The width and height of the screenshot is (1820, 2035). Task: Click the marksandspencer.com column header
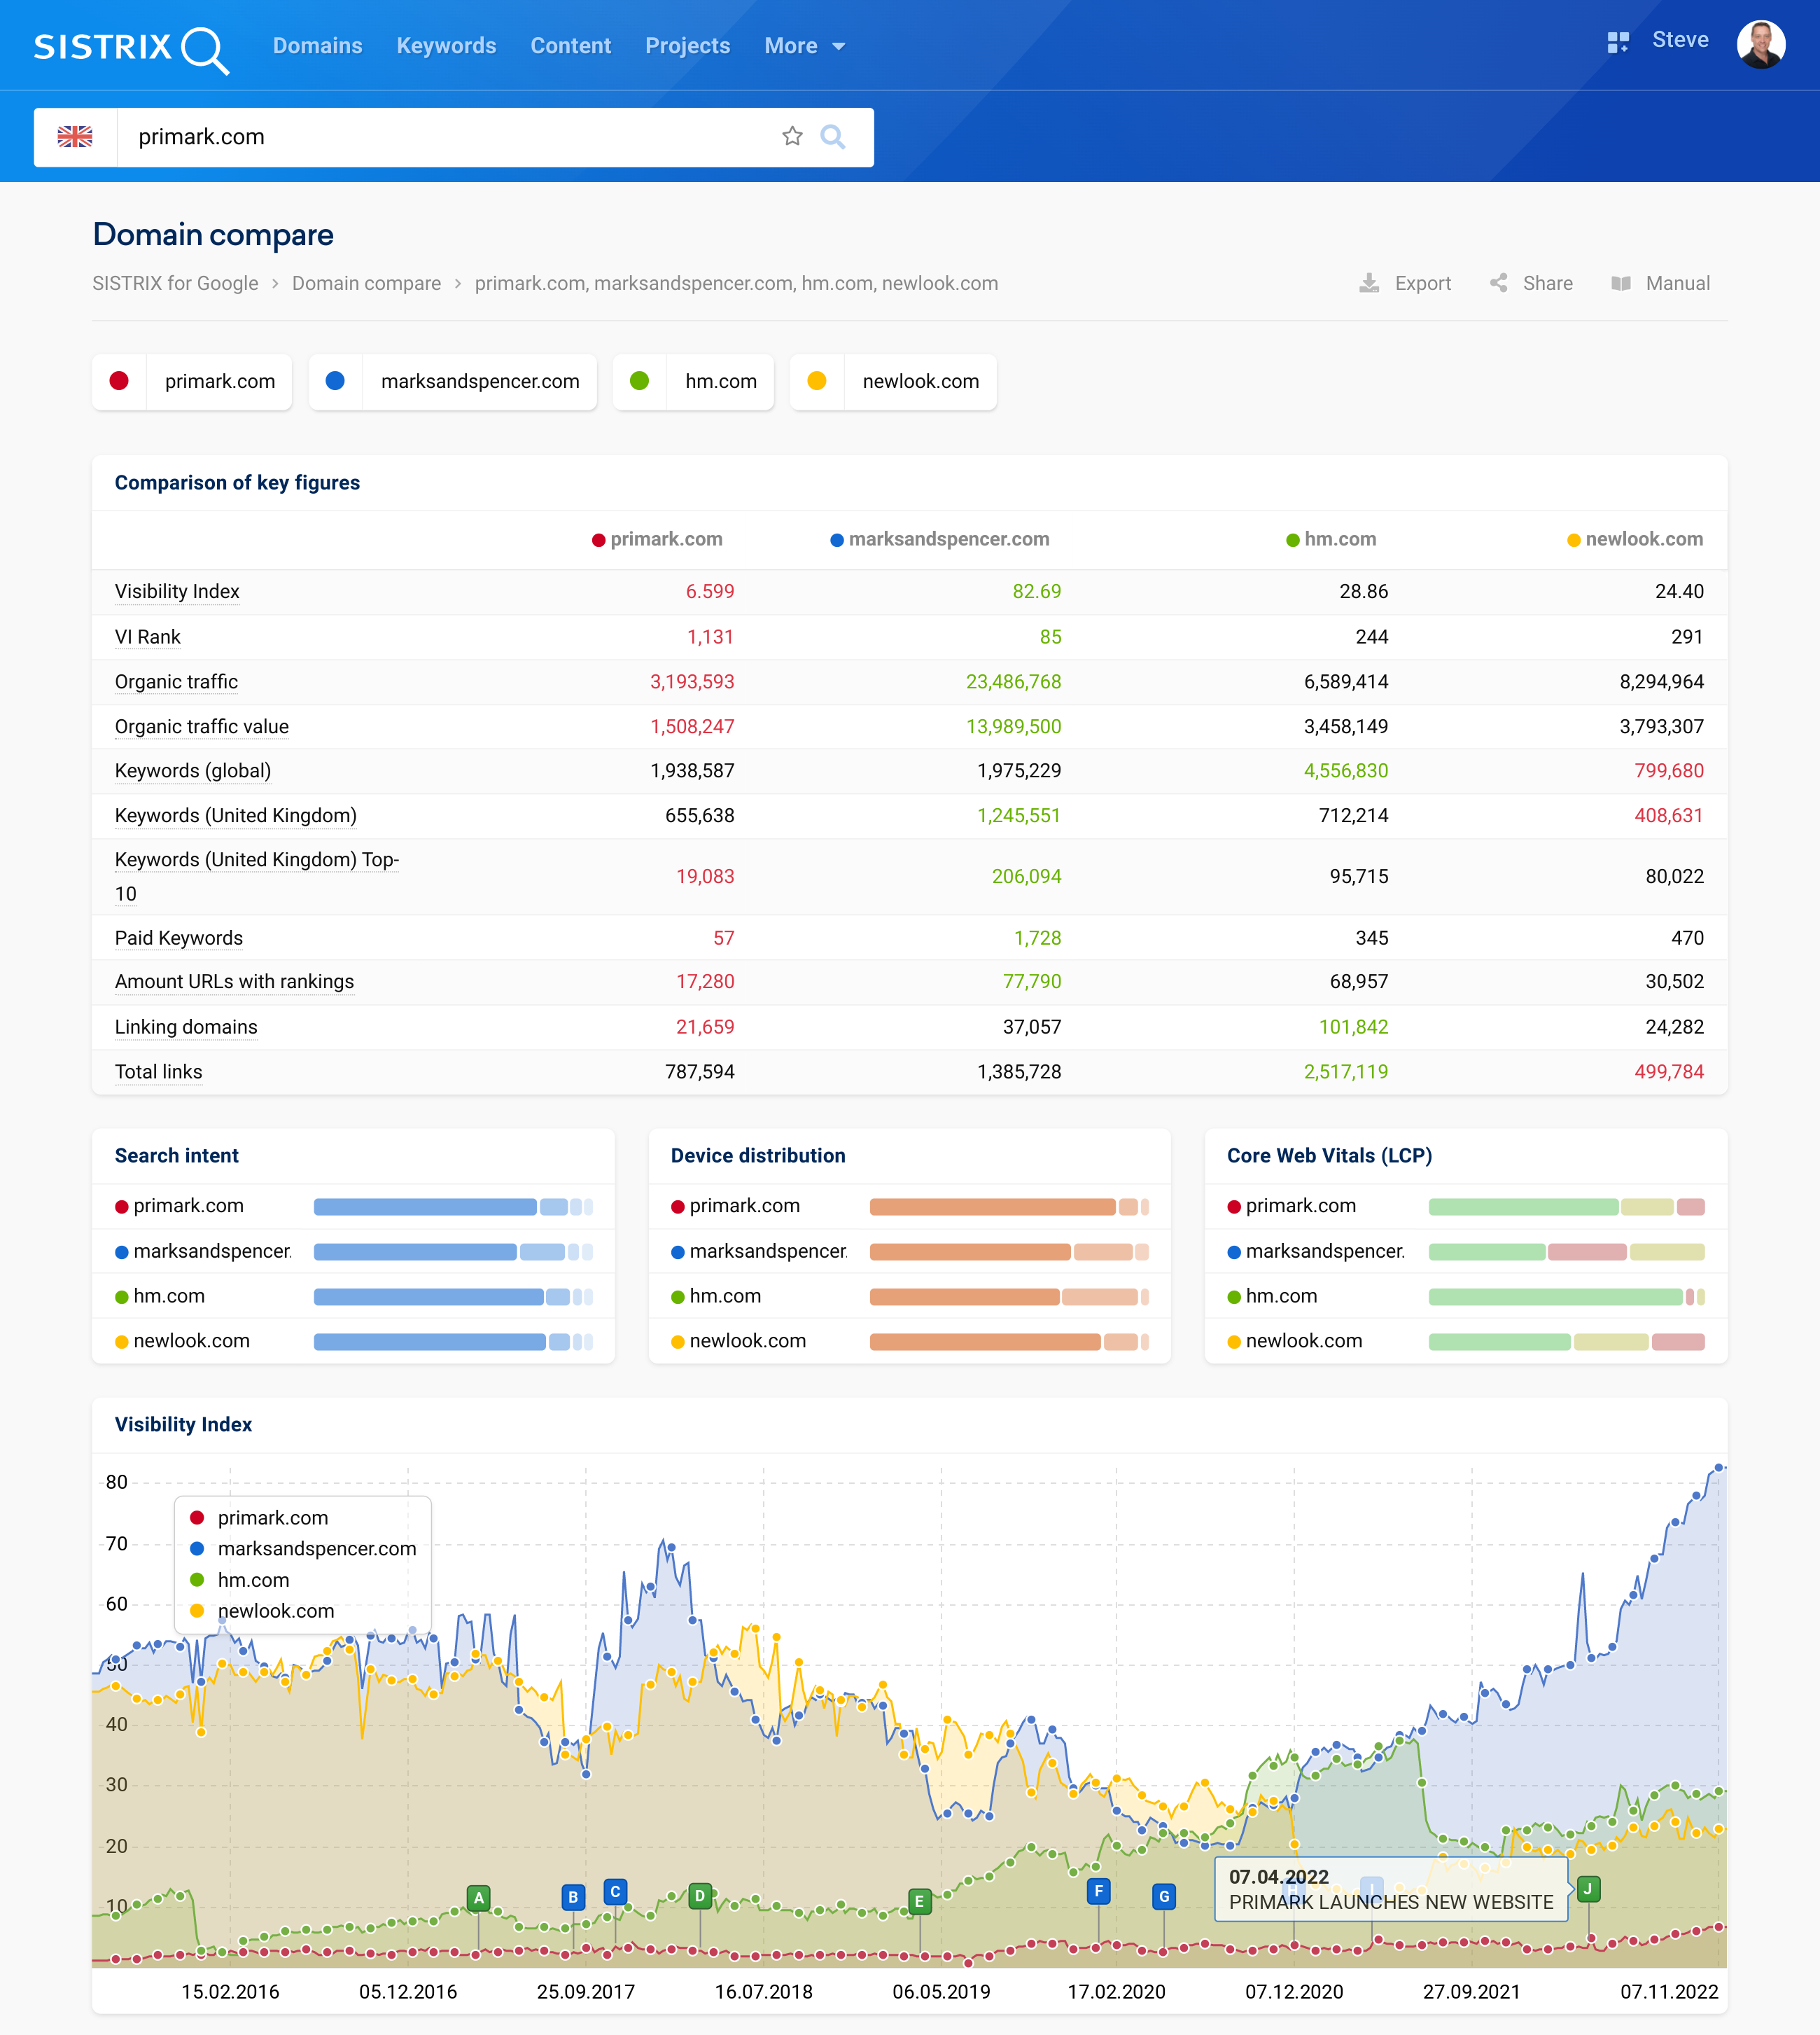tap(939, 539)
